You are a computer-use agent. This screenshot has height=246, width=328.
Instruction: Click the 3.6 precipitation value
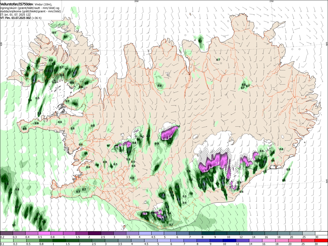tap(223, 178)
